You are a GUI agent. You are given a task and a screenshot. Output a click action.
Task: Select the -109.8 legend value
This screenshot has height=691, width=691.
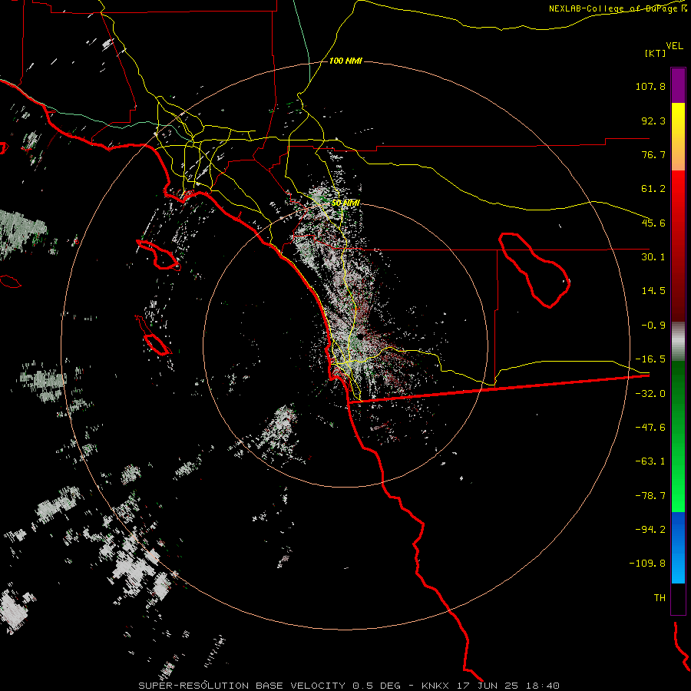point(647,564)
